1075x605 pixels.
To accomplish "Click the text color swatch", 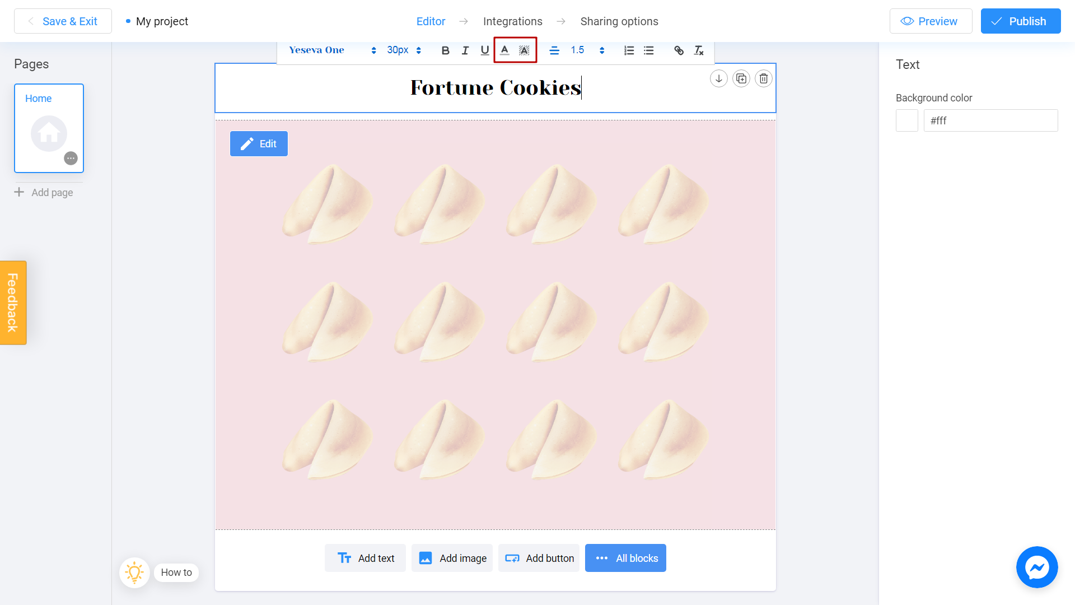I will point(504,50).
